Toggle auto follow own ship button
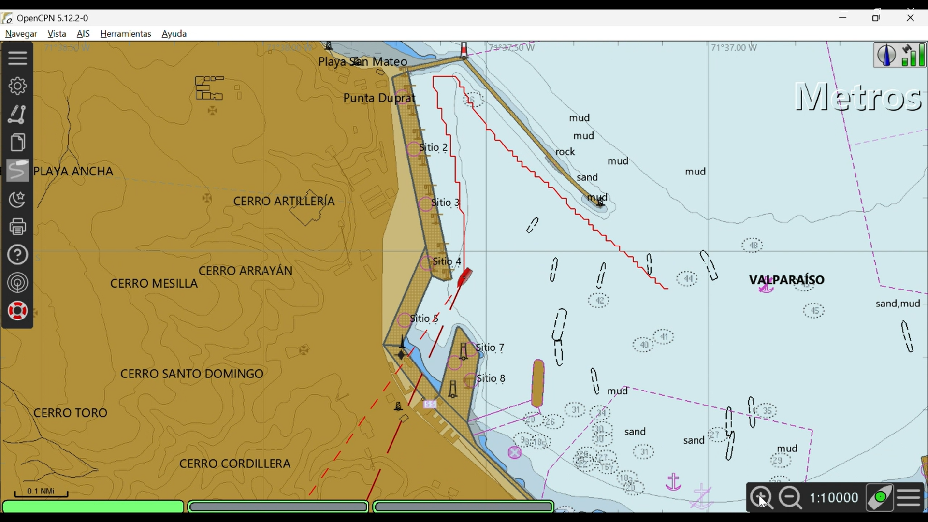928x522 pixels. click(879, 497)
